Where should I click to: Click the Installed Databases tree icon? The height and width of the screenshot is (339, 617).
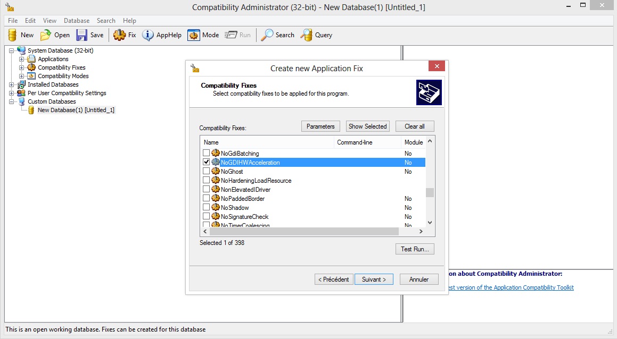click(21, 84)
